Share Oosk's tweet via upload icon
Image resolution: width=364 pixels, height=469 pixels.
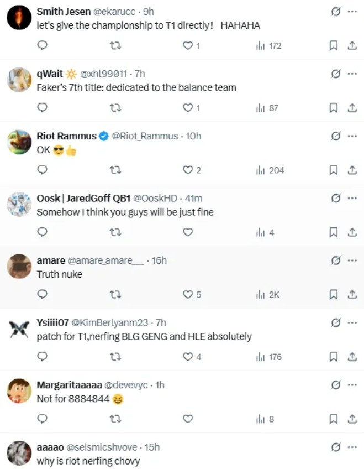352,232
